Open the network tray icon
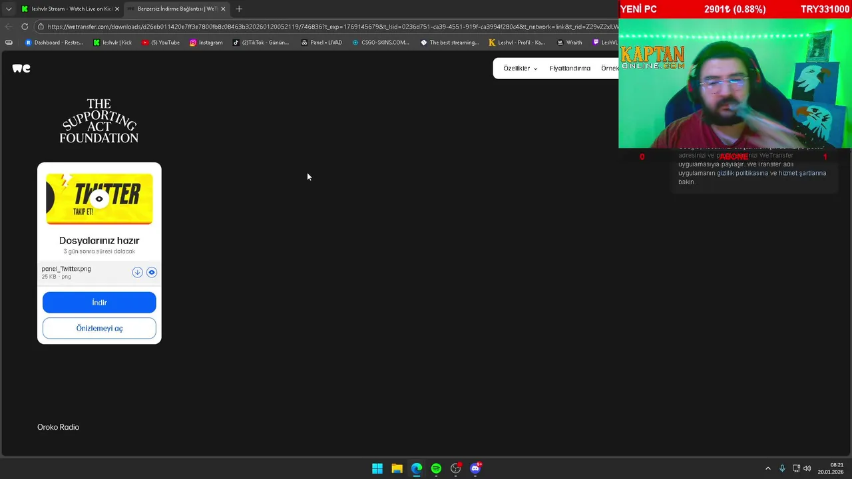The height and width of the screenshot is (479, 852). point(796,468)
